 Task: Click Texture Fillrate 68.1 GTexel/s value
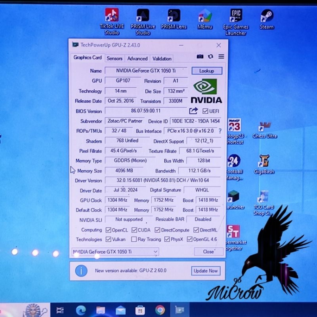tap(200, 151)
